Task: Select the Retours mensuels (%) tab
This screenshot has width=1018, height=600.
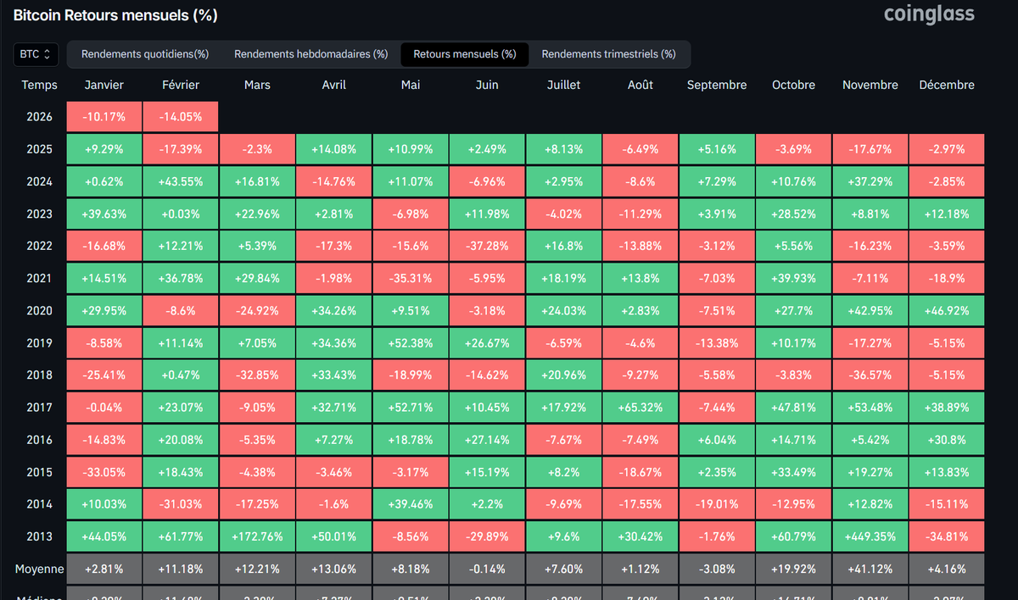Action: click(x=465, y=54)
